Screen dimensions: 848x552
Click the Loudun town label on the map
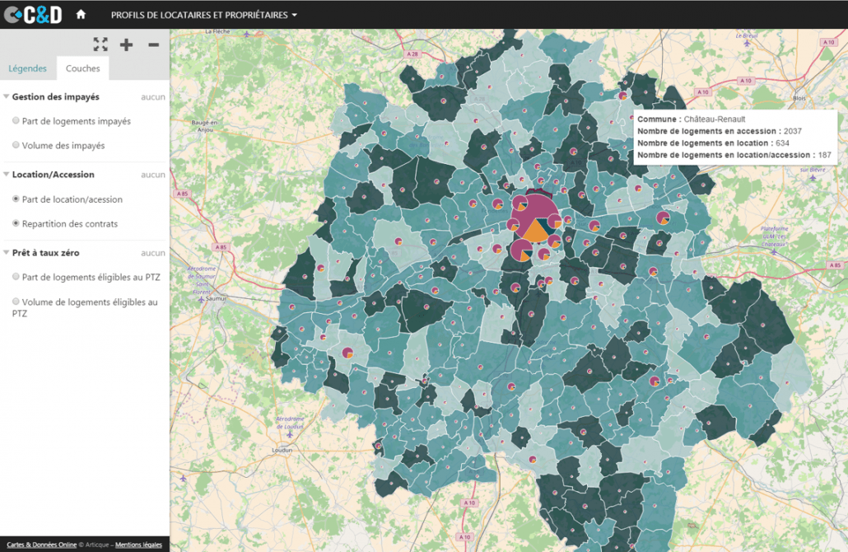(x=282, y=450)
